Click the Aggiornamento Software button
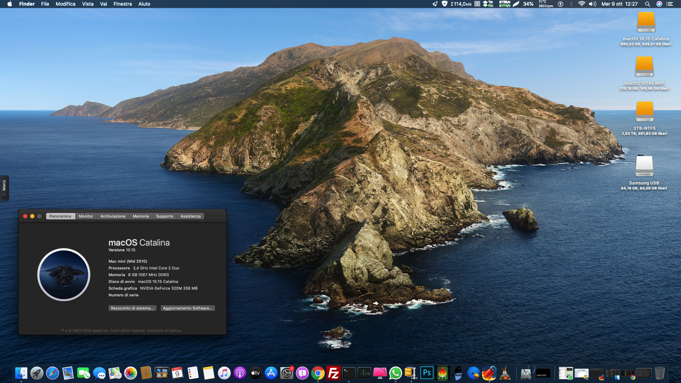681x383 pixels. click(x=188, y=308)
